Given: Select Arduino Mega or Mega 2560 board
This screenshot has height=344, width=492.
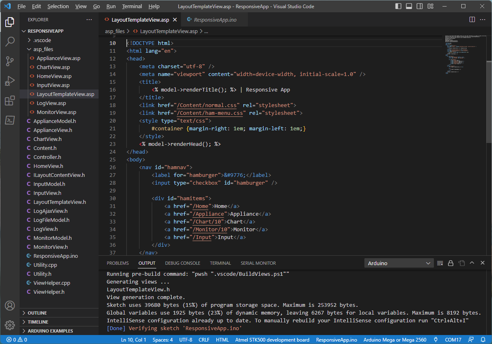Looking at the screenshot, I should click(x=395, y=340).
